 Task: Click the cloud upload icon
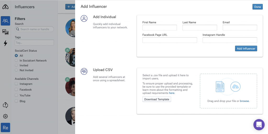pos(235,87)
